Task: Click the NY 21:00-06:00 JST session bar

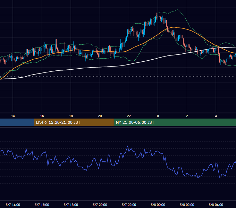Action: tap(175, 122)
